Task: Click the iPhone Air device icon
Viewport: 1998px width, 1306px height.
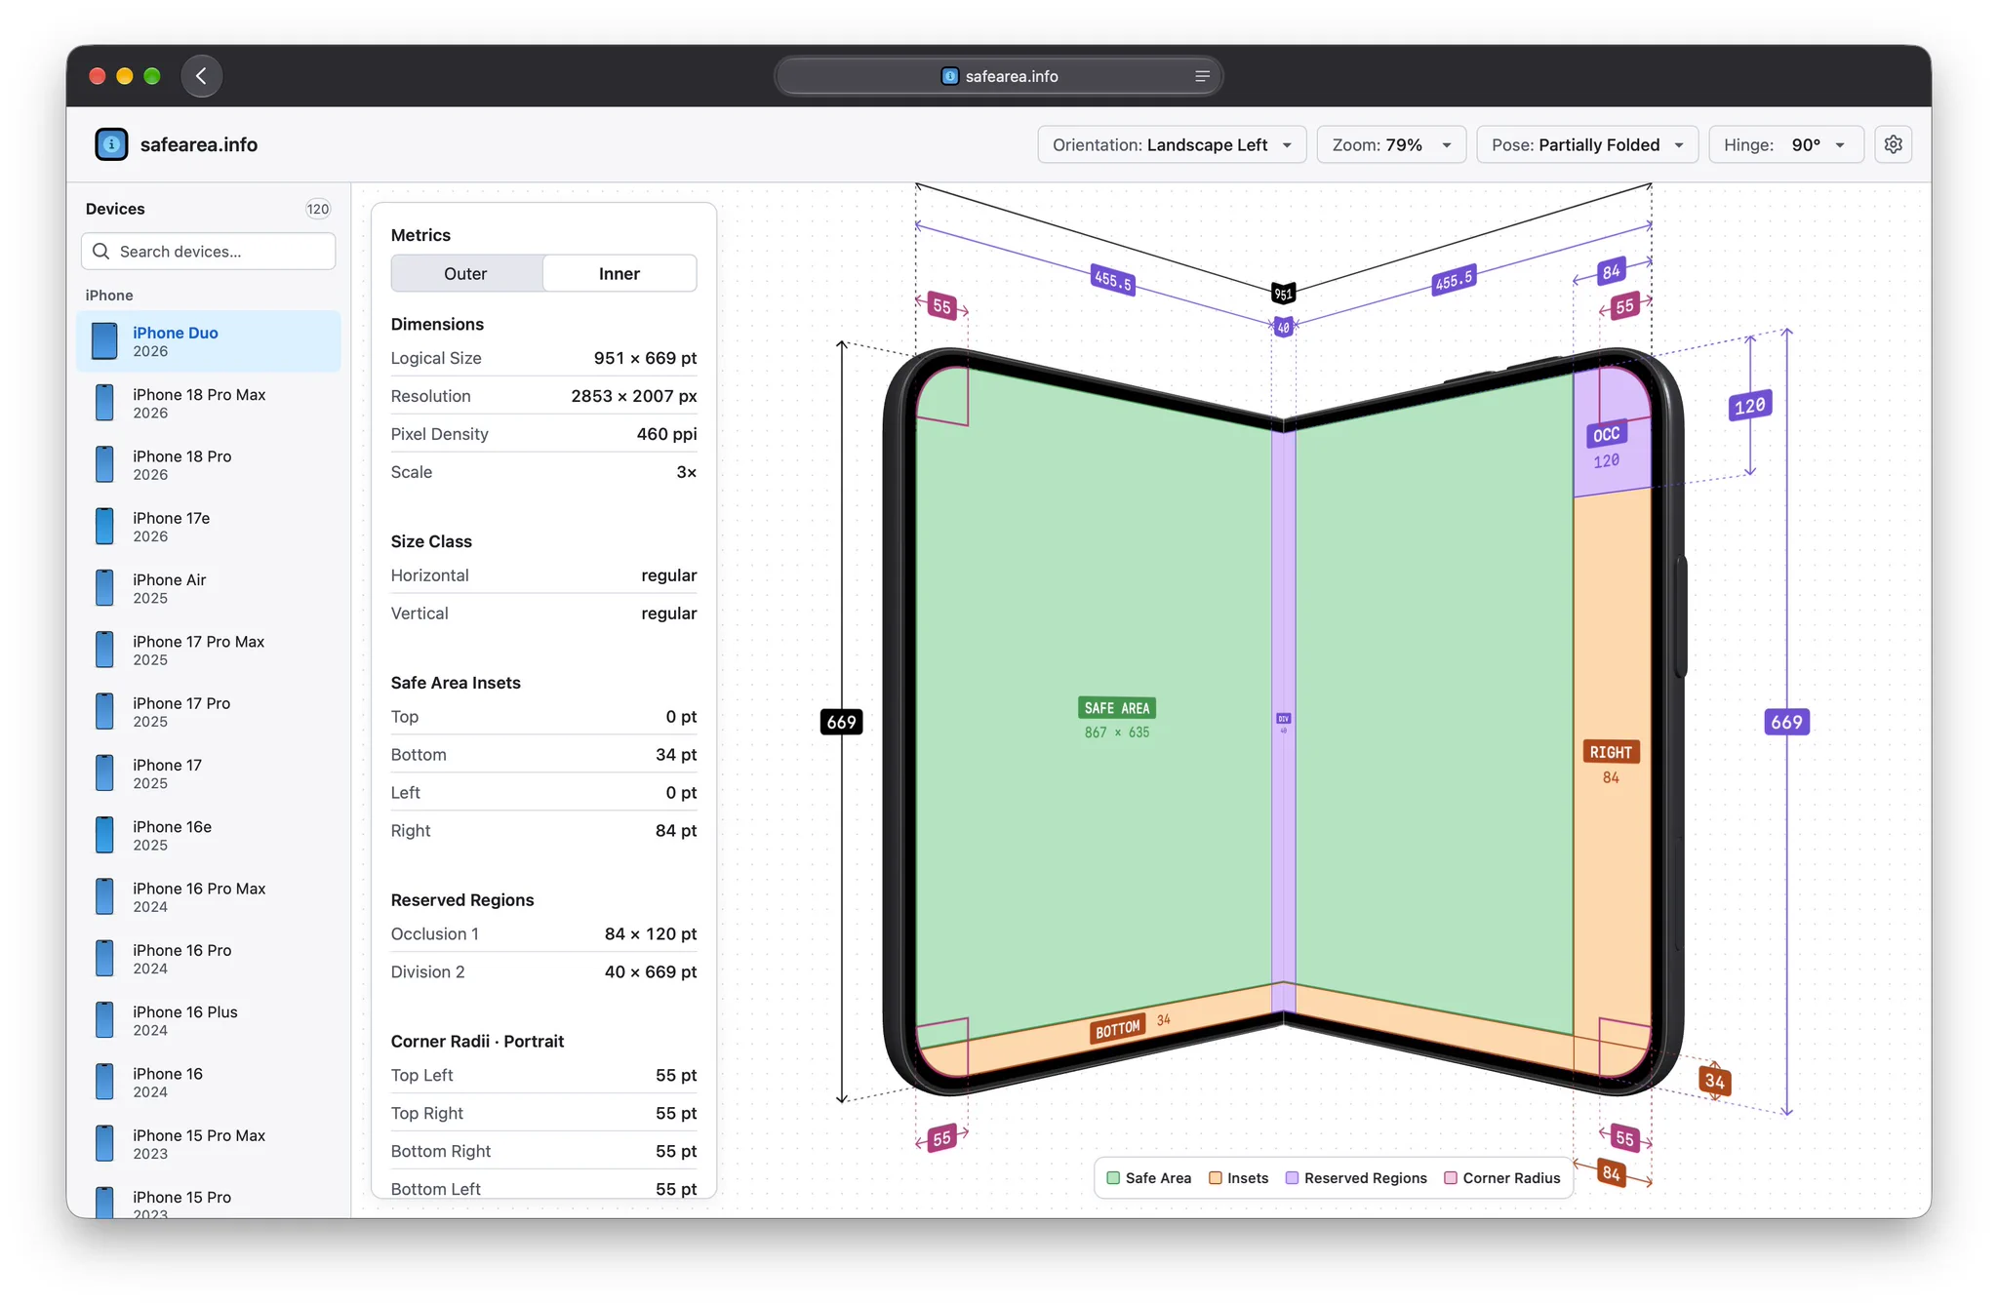Action: coord(104,588)
